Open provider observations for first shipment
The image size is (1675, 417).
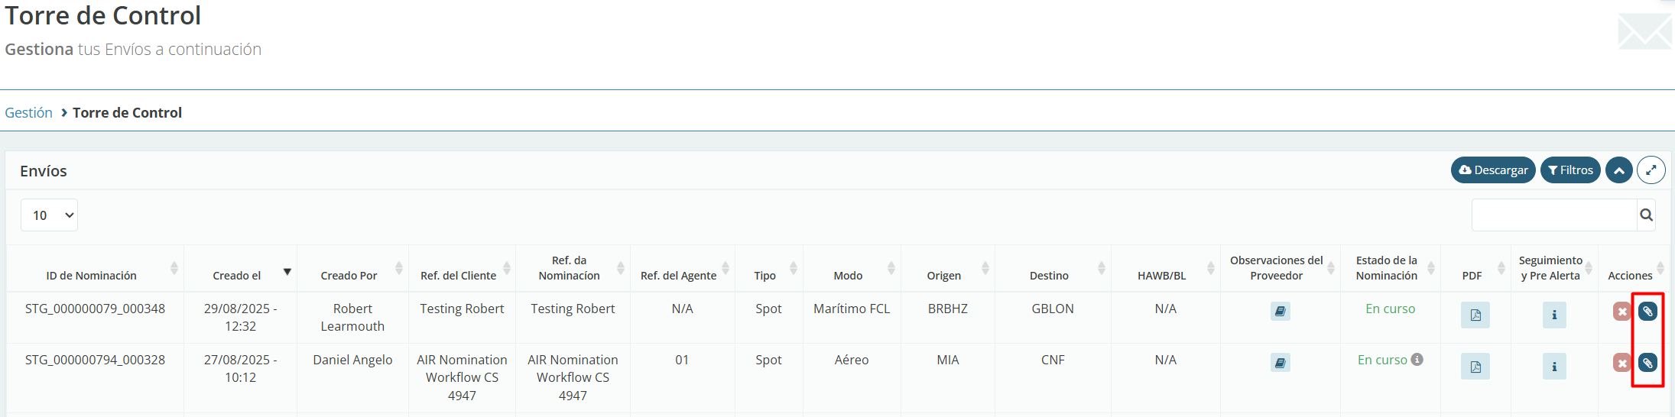(x=1280, y=311)
